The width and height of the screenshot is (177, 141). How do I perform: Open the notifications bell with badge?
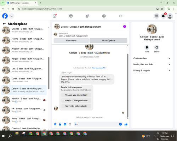click(x=163, y=16)
